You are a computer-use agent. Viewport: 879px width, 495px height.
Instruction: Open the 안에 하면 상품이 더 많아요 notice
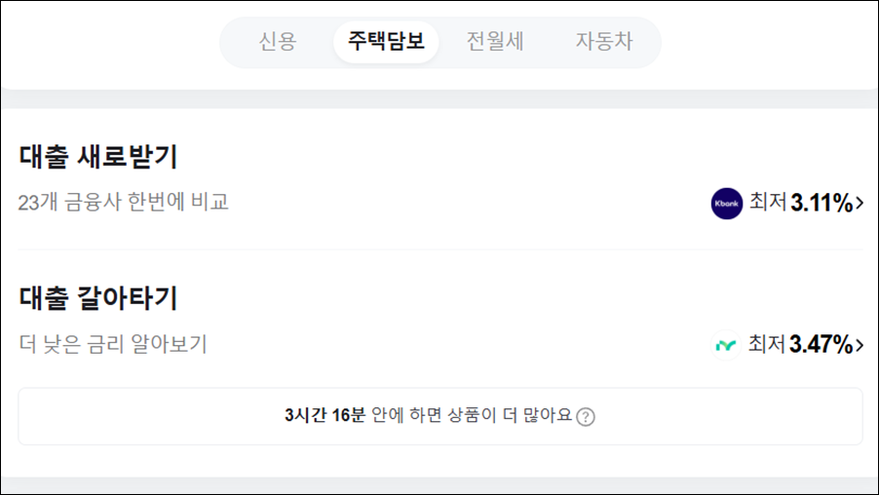click(472, 415)
